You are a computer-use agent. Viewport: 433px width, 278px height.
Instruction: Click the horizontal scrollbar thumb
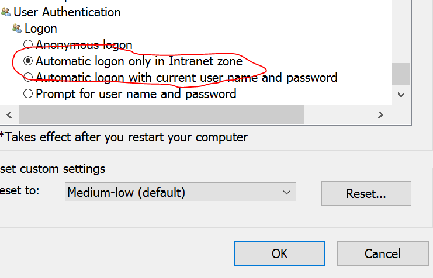(x=161, y=114)
